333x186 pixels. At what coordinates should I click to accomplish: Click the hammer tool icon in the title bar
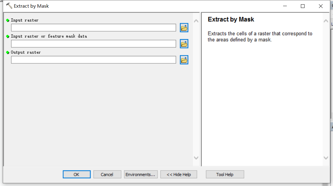click(9, 6)
